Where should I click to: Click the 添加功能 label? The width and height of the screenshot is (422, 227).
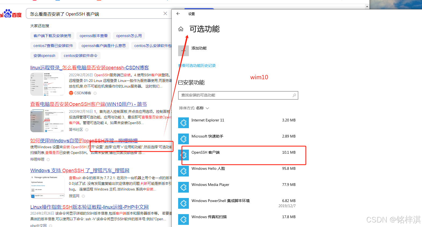click(x=199, y=48)
